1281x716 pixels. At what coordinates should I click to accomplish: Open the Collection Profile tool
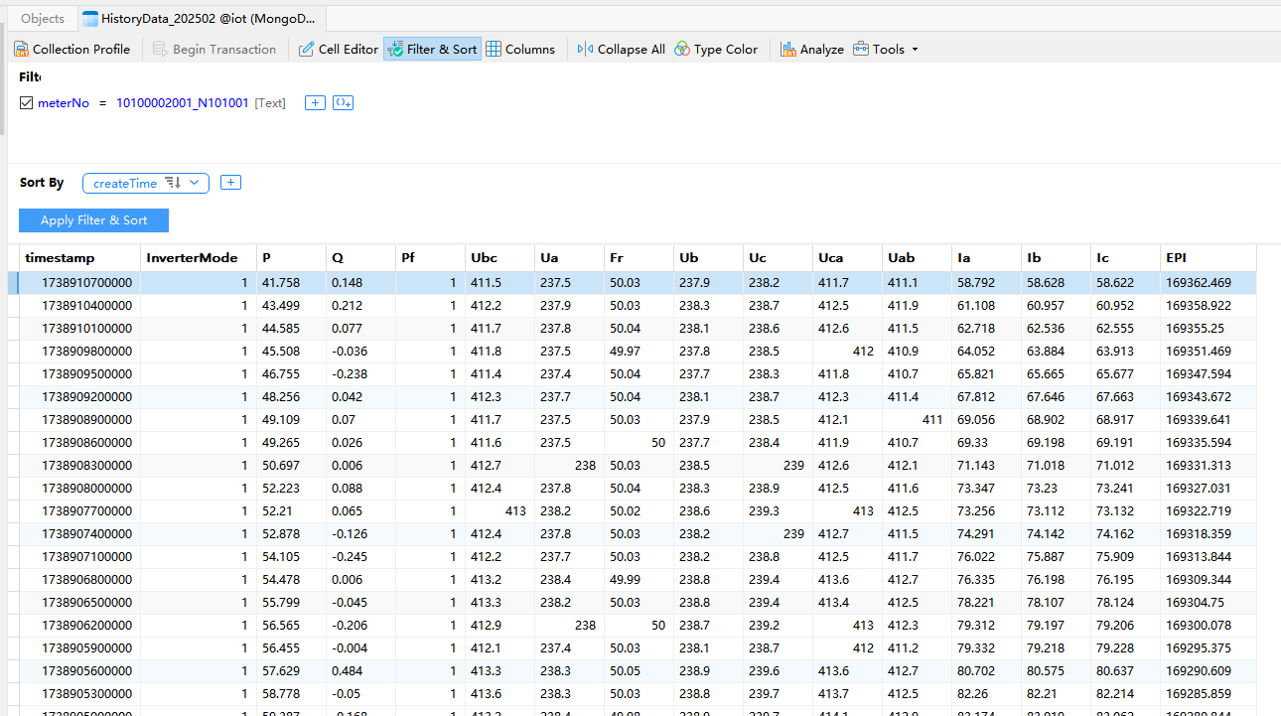tap(71, 49)
